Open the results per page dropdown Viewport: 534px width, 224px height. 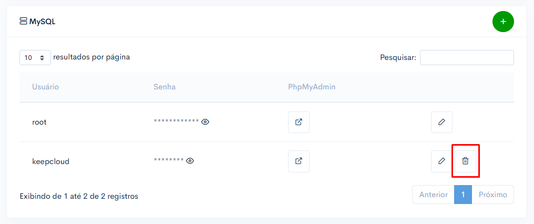tap(35, 58)
